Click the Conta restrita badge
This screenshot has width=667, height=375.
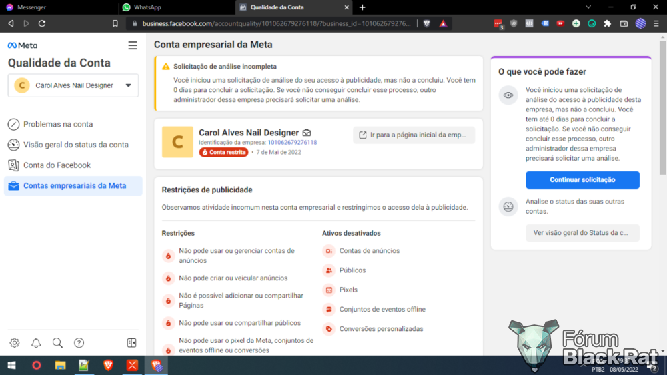pos(223,152)
